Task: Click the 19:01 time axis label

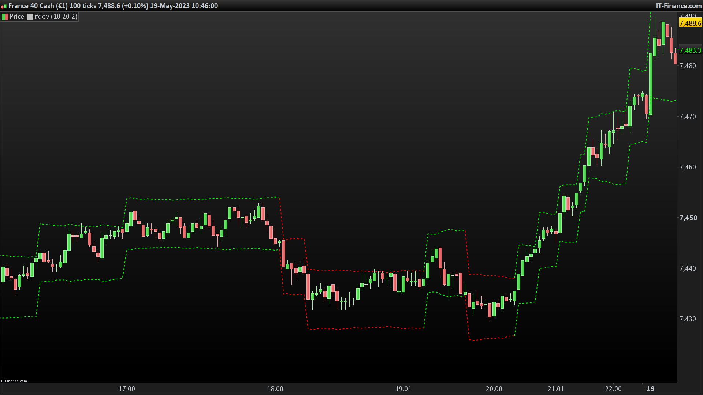Action: point(403,389)
